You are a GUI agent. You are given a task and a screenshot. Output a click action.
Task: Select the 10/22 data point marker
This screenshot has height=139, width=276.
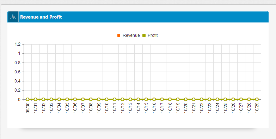coord(202,99)
